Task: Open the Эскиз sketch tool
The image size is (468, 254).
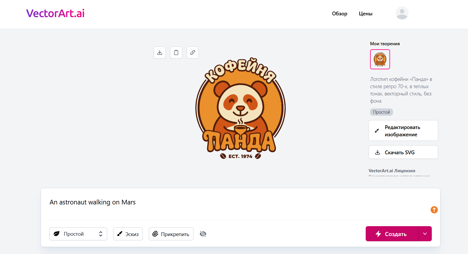Action: click(128, 234)
